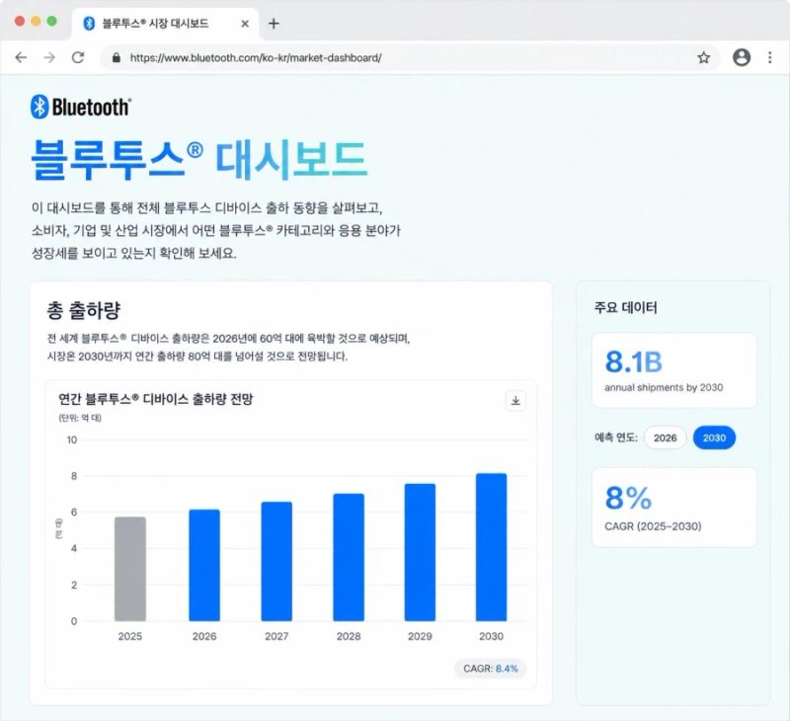
Task: Click the Bluetooth logo
Action: 81,107
